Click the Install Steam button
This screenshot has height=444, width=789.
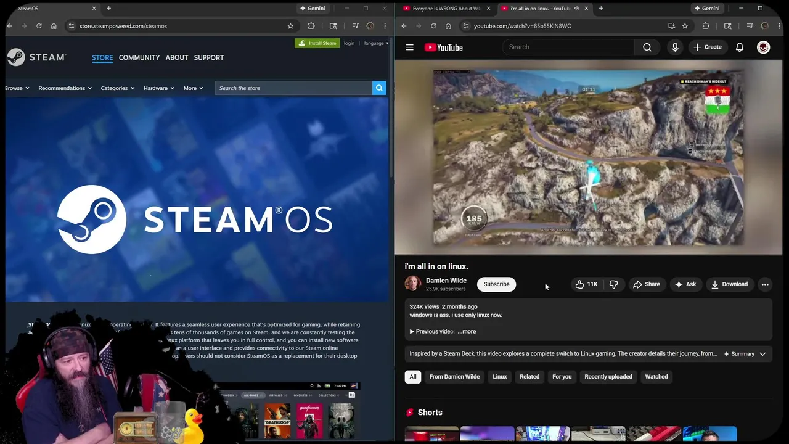[x=317, y=43]
